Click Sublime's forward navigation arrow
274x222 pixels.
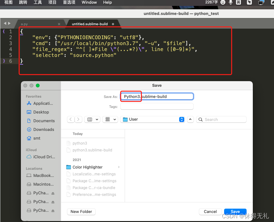click(8, 23)
